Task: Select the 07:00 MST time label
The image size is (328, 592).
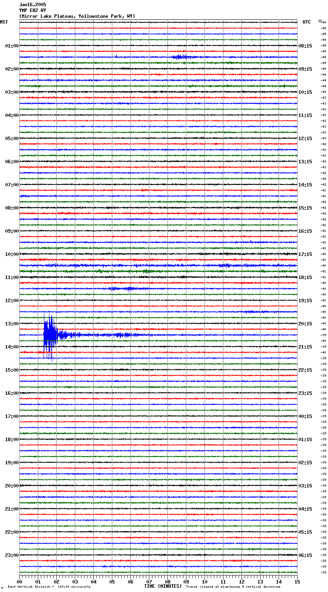Action: pyautogui.click(x=12, y=185)
